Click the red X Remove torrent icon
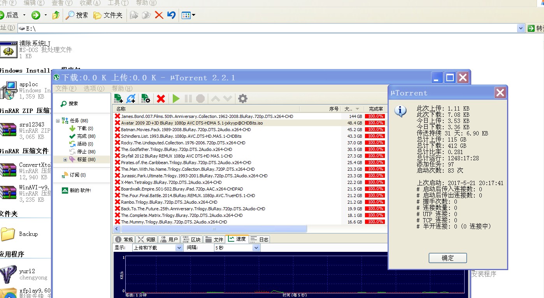This screenshot has width=544, height=298. pyautogui.click(x=161, y=99)
